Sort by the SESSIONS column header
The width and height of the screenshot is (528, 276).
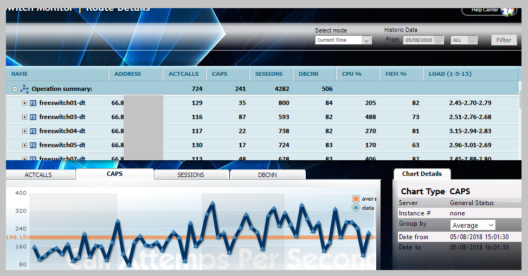[x=271, y=74]
